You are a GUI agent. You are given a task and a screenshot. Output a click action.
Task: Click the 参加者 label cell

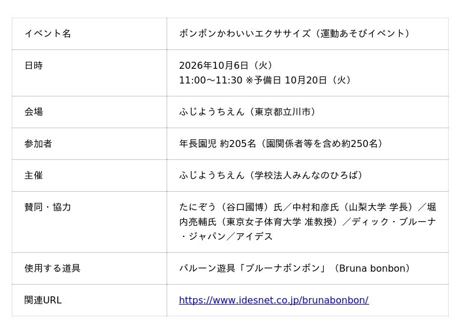pyautogui.click(x=89, y=143)
